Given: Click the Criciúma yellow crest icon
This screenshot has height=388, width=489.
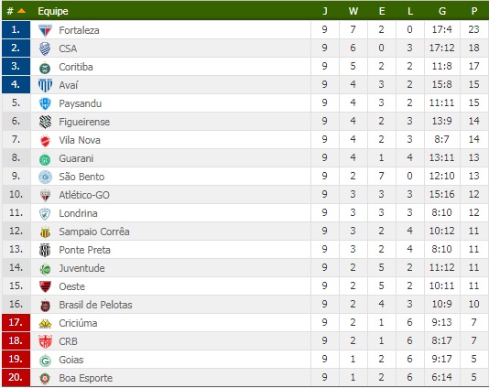Looking at the screenshot, I should [45, 324].
